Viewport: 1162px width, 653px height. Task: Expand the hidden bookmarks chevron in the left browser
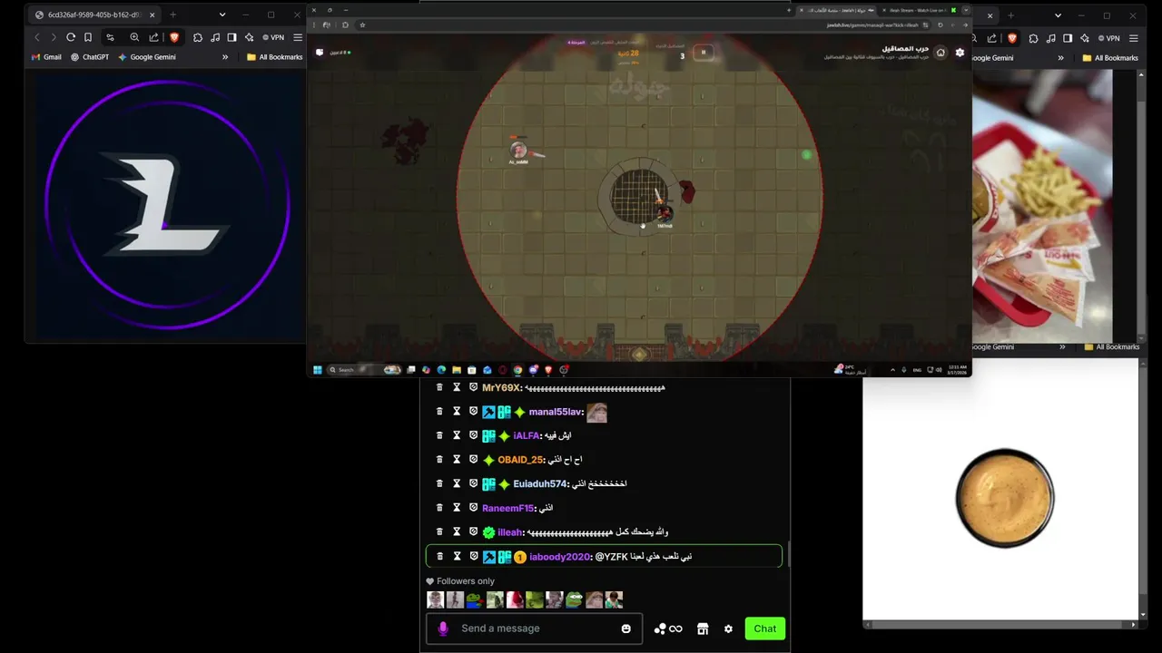click(225, 56)
